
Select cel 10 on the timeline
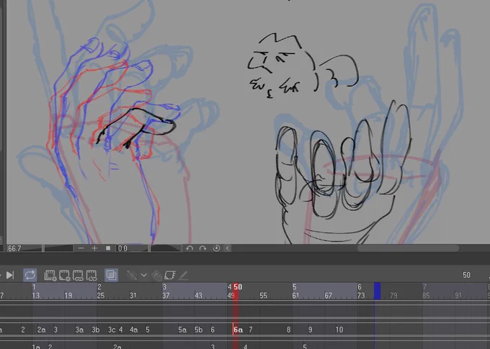click(x=339, y=330)
